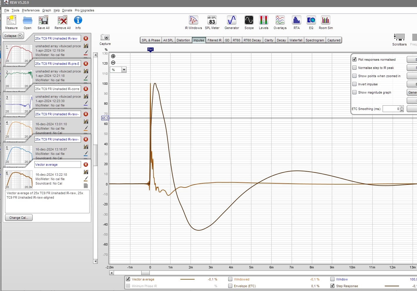Screen dimensions: 417x291
Task: Save measurement 1 with its disk icon
Action: pos(86,46)
